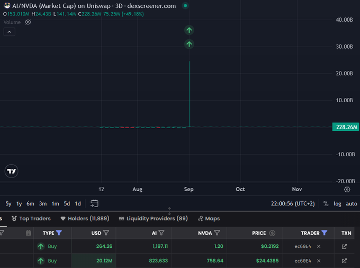The height and width of the screenshot is (268, 360).
Task: Click the green market status dot
Action: (x=185, y=5)
